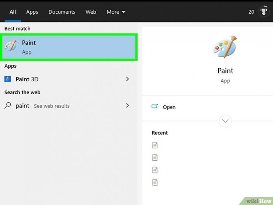This screenshot has height=205, width=273.
Task: Switch to the Apps tab
Action: click(32, 12)
